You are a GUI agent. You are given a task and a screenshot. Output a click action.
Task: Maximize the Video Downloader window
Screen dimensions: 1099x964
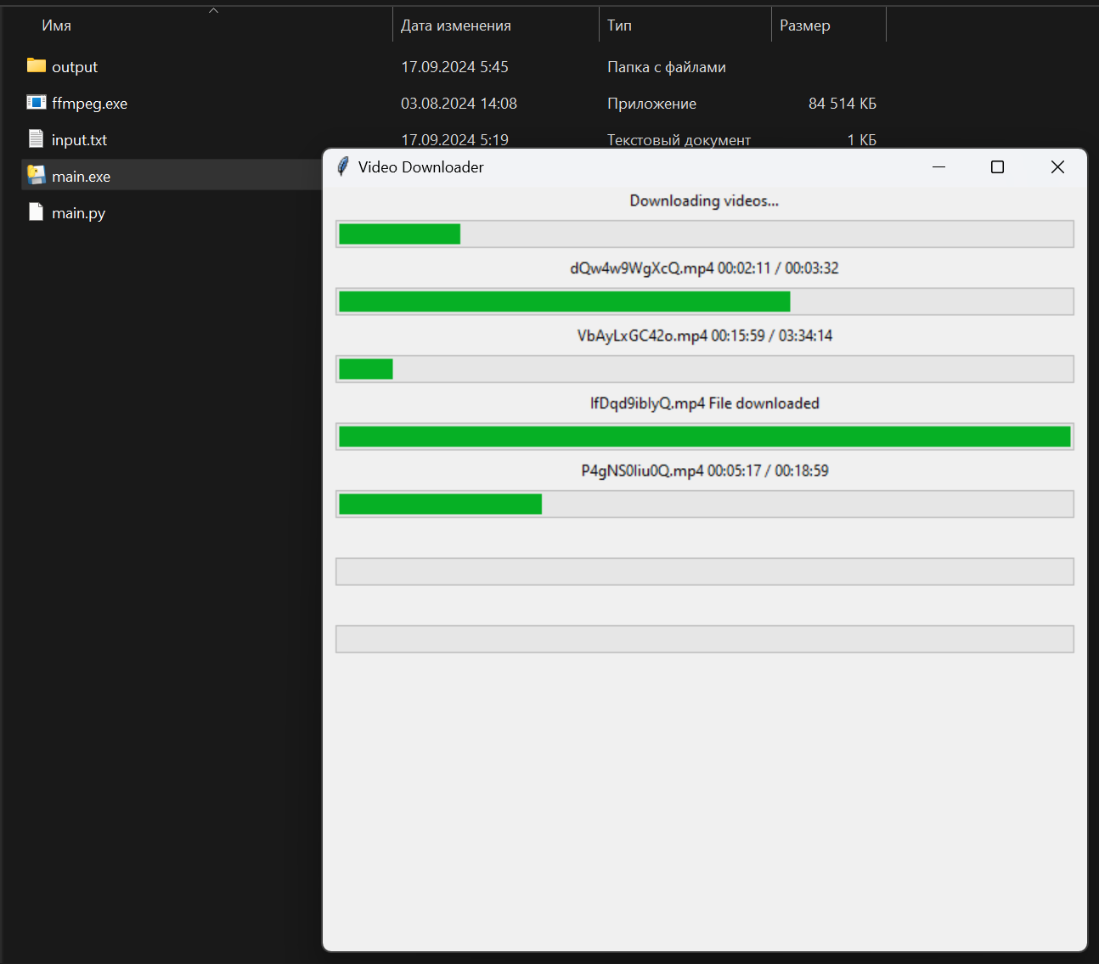(997, 167)
